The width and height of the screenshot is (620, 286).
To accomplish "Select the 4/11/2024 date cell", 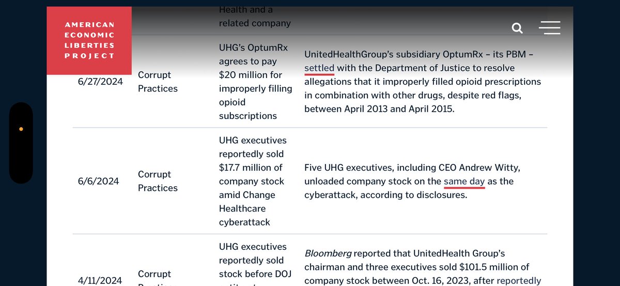I will point(100,280).
